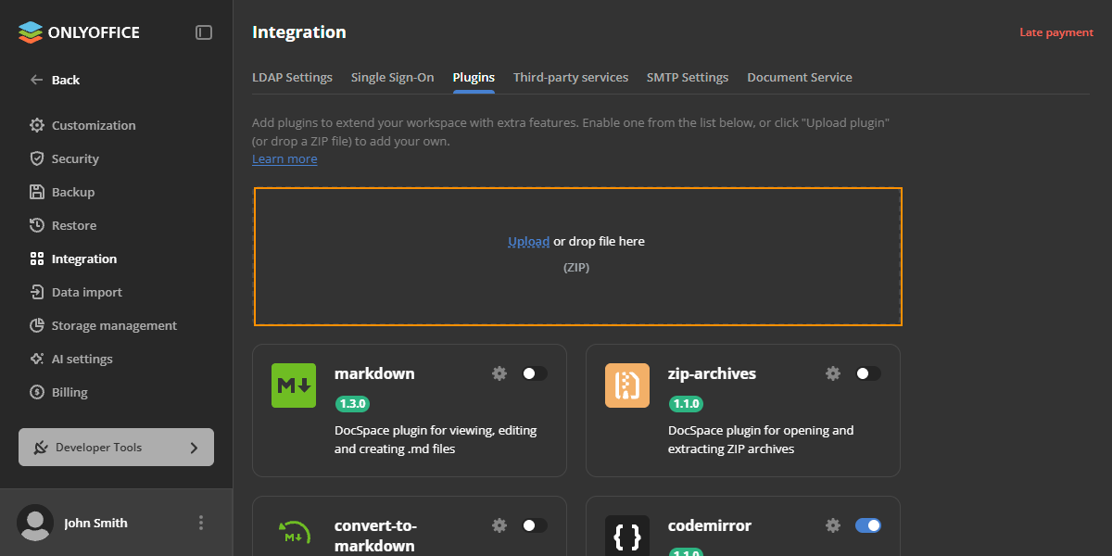Switch to the Document Service tab

(800, 78)
